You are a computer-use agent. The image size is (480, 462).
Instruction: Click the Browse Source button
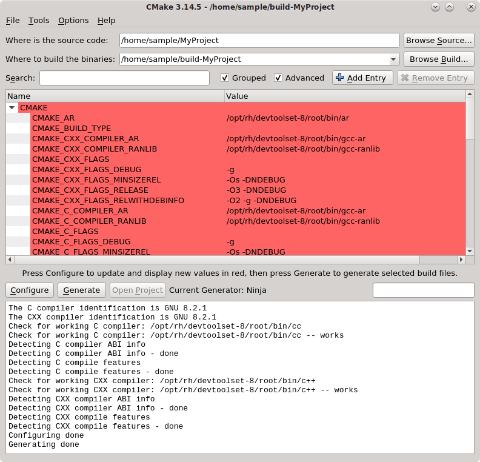pos(439,41)
